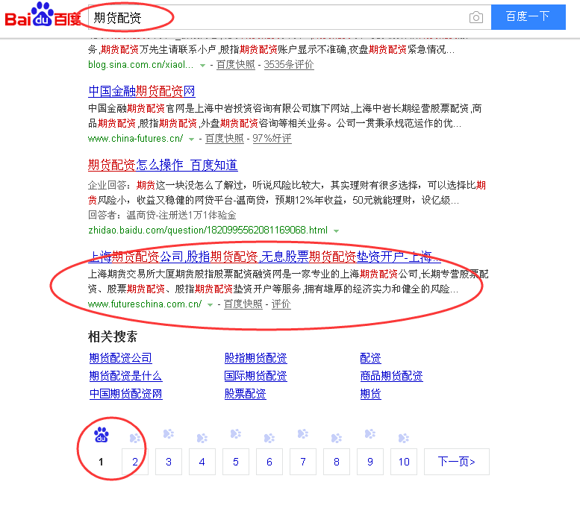This screenshot has height=505, width=580.
Task: Open 3535条评价 reviews link
Action: click(289, 65)
